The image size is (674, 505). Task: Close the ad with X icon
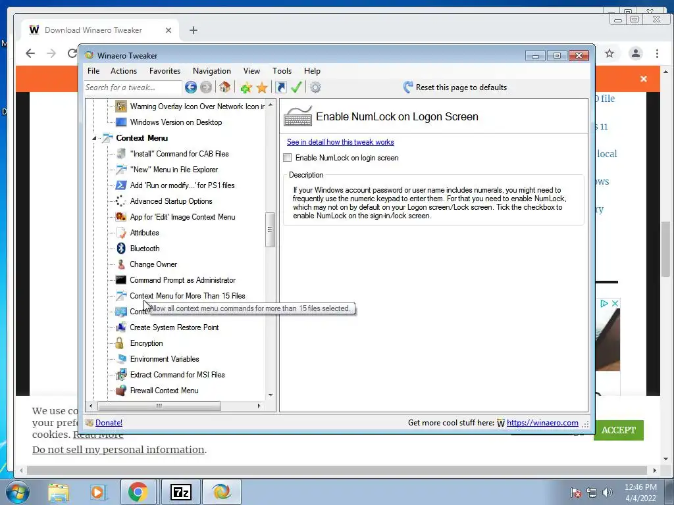pos(615,303)
